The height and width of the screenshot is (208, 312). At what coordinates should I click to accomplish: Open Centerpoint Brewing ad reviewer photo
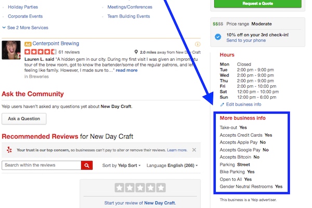(11, 50)
